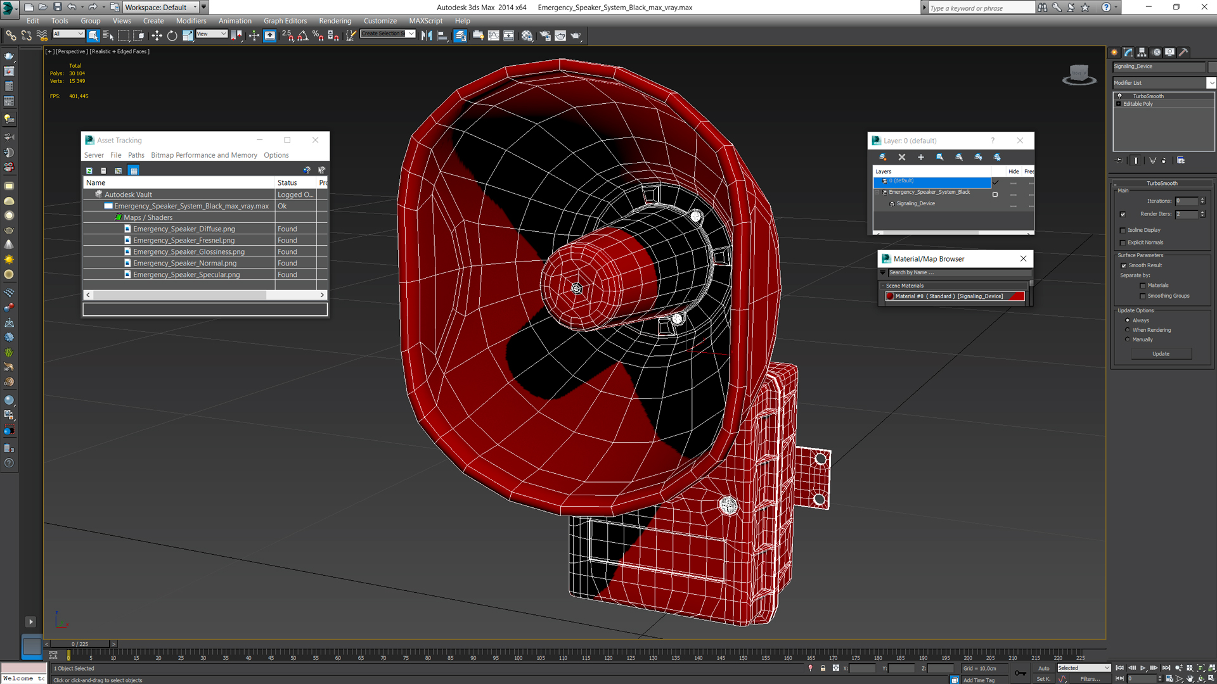Open the Utilities hammer panel tab
1217x684 pixels.
(1183, 53)
